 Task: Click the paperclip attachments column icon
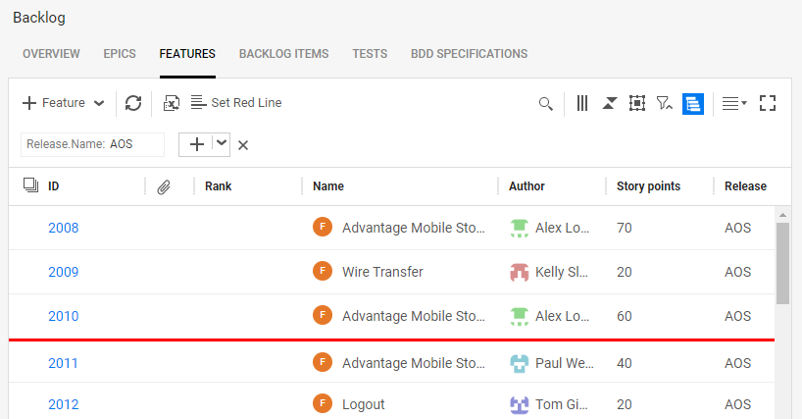[164, 186]
